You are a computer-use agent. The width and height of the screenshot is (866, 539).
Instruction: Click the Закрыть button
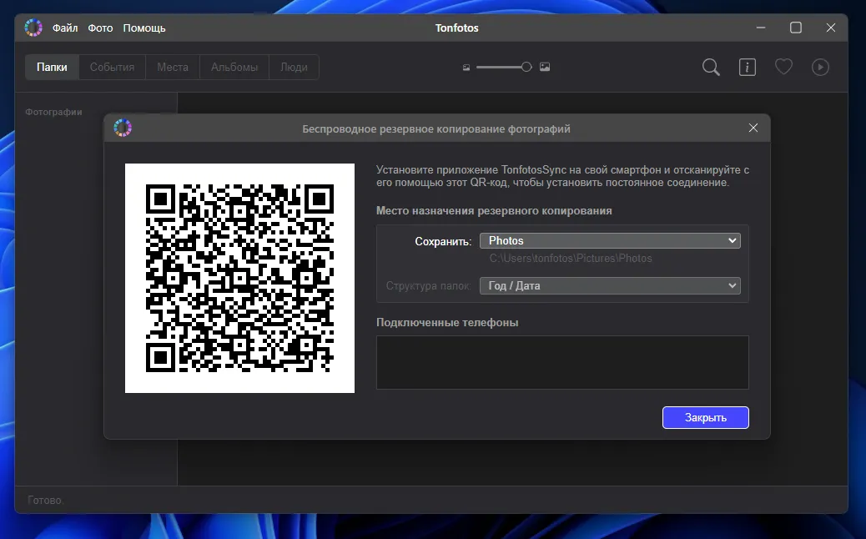pyautogui.click(x=705, y=417)
